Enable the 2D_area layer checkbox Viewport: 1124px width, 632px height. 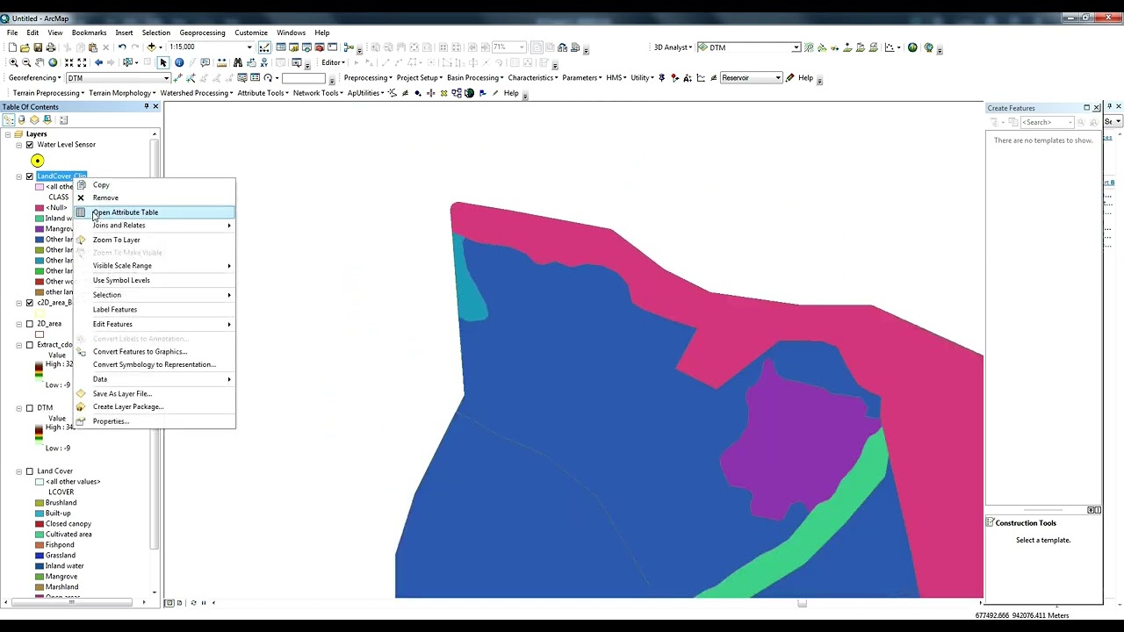tap(30, 324)
